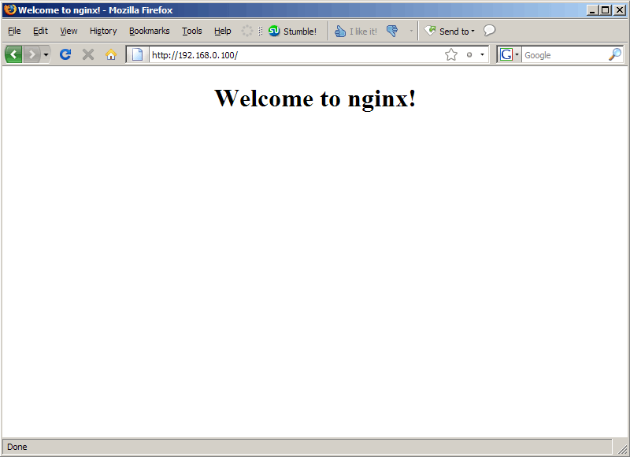Click the Firefox icon in the title bar

click(x=10, y=9)
